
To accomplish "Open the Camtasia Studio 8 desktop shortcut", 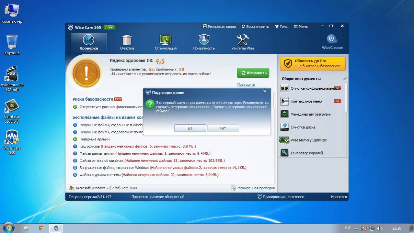I will pos(12,111).
